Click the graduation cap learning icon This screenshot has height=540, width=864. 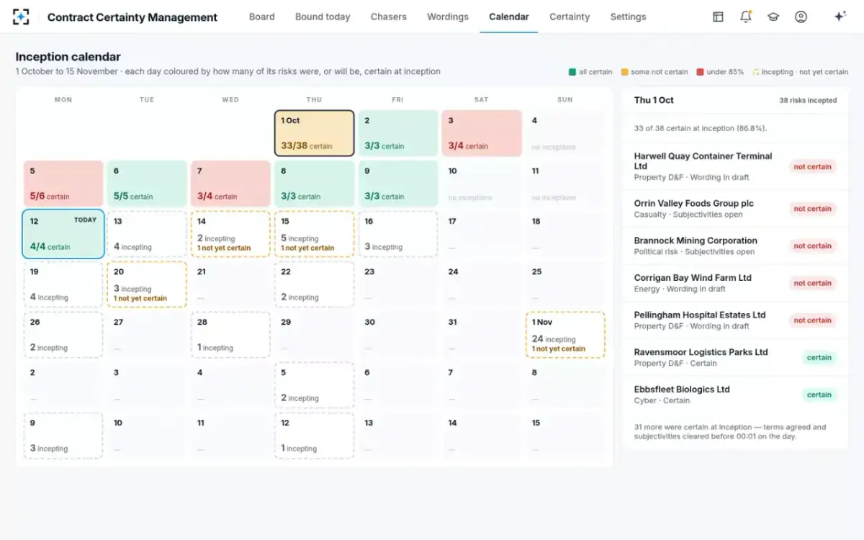point(773,17)
